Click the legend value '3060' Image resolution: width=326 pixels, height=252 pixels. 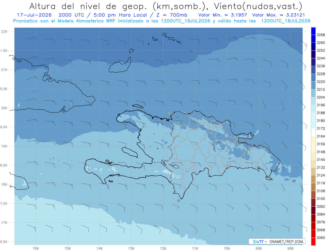[321, 238]
